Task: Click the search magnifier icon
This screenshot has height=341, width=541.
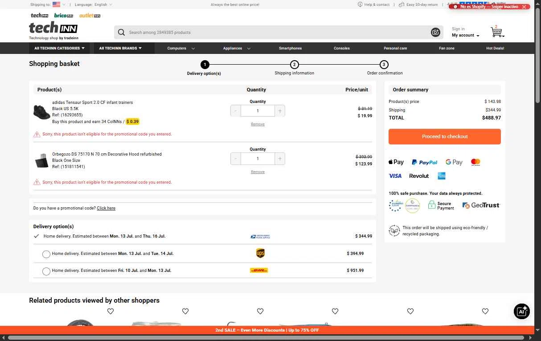Action: point(121,32)
